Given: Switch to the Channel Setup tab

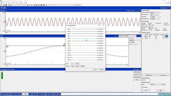Looking at the screenshot, I should (17, 94).
